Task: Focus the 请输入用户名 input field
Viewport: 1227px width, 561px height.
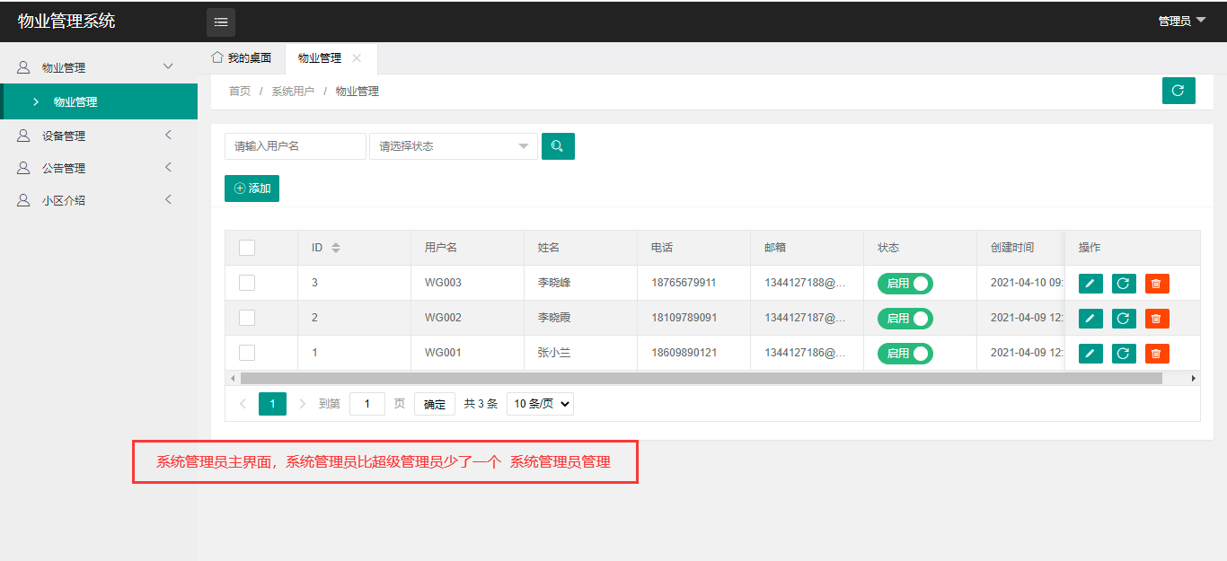Action: pos(296,146)
